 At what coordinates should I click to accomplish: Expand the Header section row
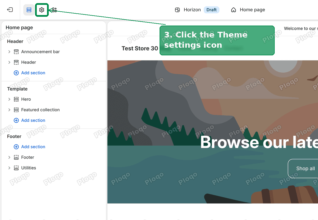9,62
